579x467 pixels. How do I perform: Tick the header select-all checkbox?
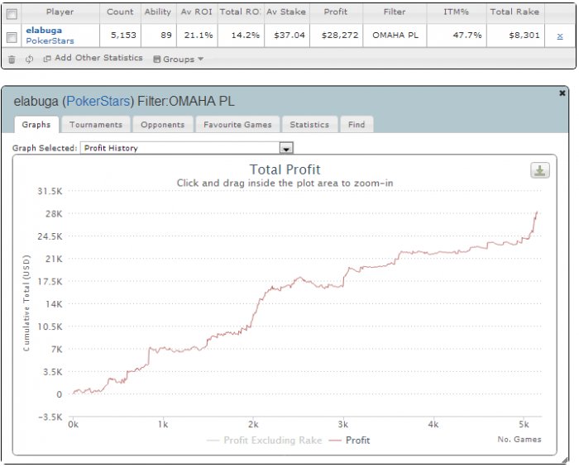(12, 14)
